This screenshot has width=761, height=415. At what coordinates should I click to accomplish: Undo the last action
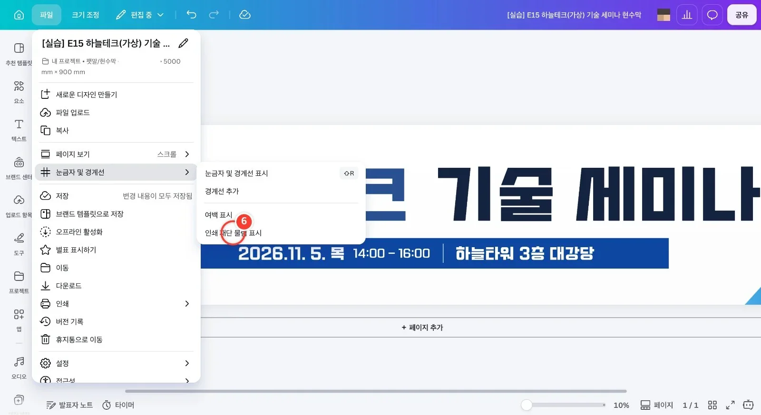pos(191,15)
